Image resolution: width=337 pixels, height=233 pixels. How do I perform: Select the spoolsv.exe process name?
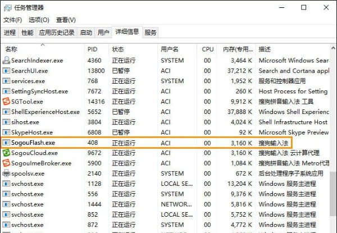click(28, 173)
